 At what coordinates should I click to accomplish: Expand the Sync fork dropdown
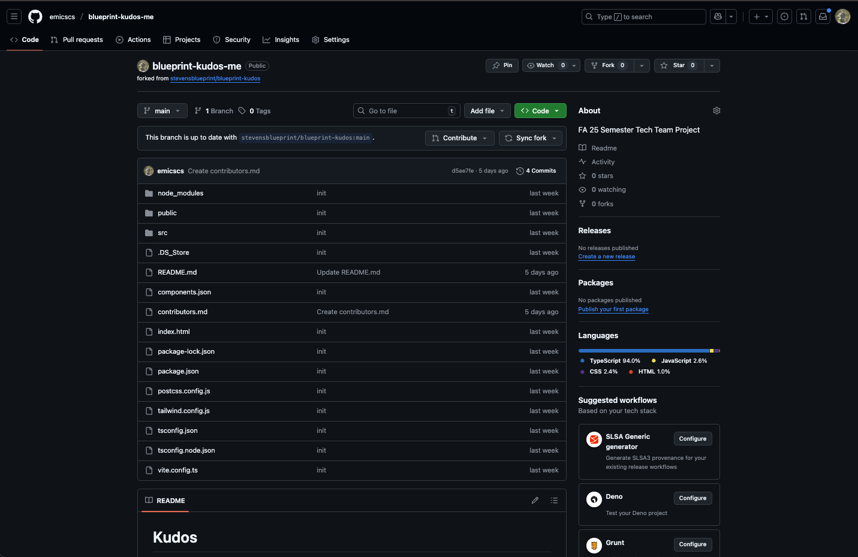click(531, 138)
